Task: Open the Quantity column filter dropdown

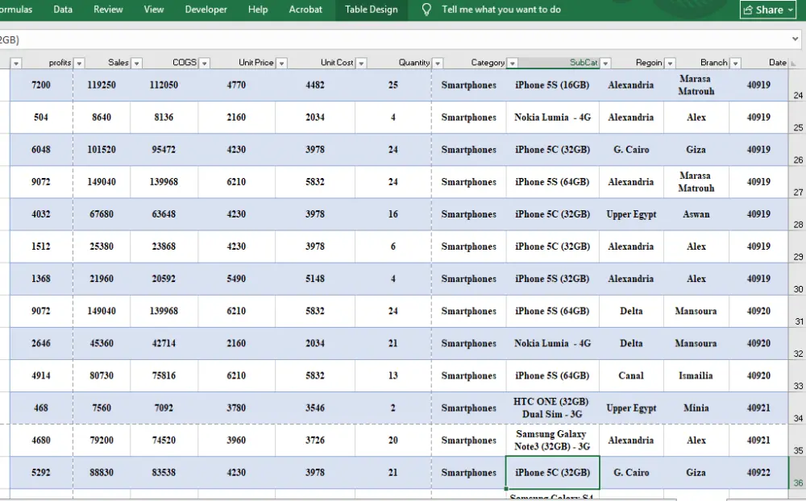Action: pos(438,63)
